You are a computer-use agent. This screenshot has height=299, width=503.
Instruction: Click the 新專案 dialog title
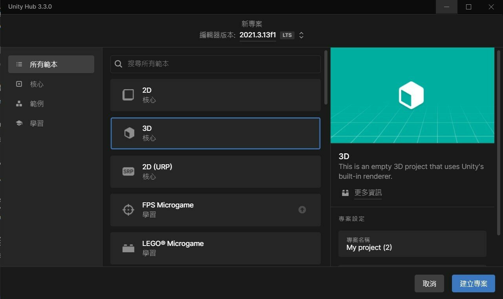(252, 24)
